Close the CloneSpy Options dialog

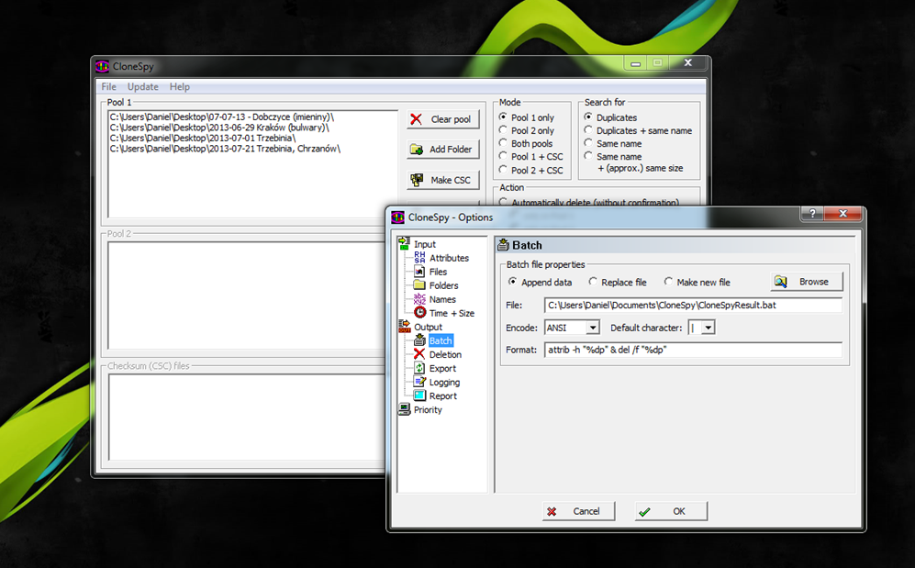(x=842, y=214)
